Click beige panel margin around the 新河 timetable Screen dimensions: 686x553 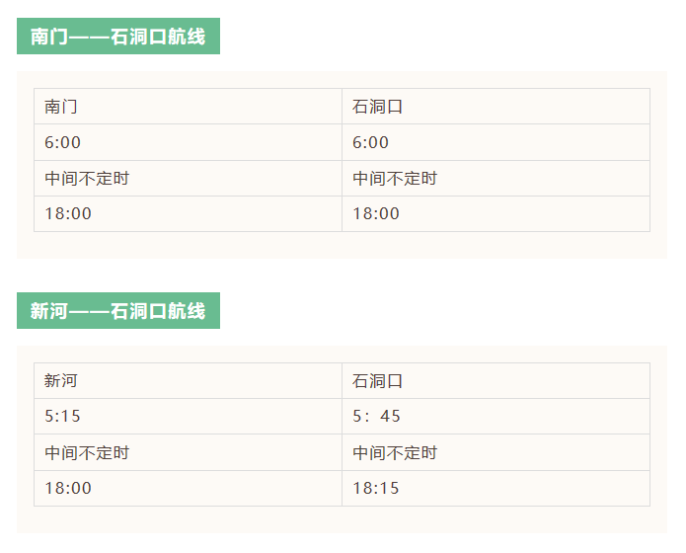pyautogui.click(x=342, y=520)
